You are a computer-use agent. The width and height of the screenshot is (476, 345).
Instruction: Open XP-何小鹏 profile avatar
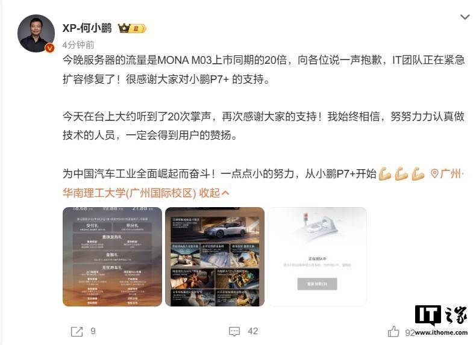tap(36, 33)
